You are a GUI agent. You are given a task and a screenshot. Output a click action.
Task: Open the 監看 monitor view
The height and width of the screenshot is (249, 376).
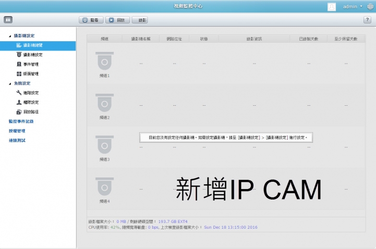point(91,20)
